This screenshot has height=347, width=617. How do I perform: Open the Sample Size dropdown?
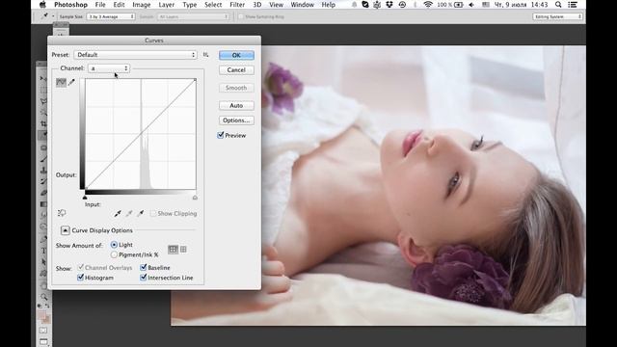tap(111, 16)
